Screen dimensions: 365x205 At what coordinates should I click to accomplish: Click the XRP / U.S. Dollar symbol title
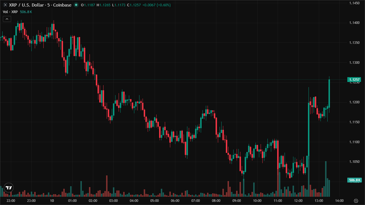coord(40,5)
